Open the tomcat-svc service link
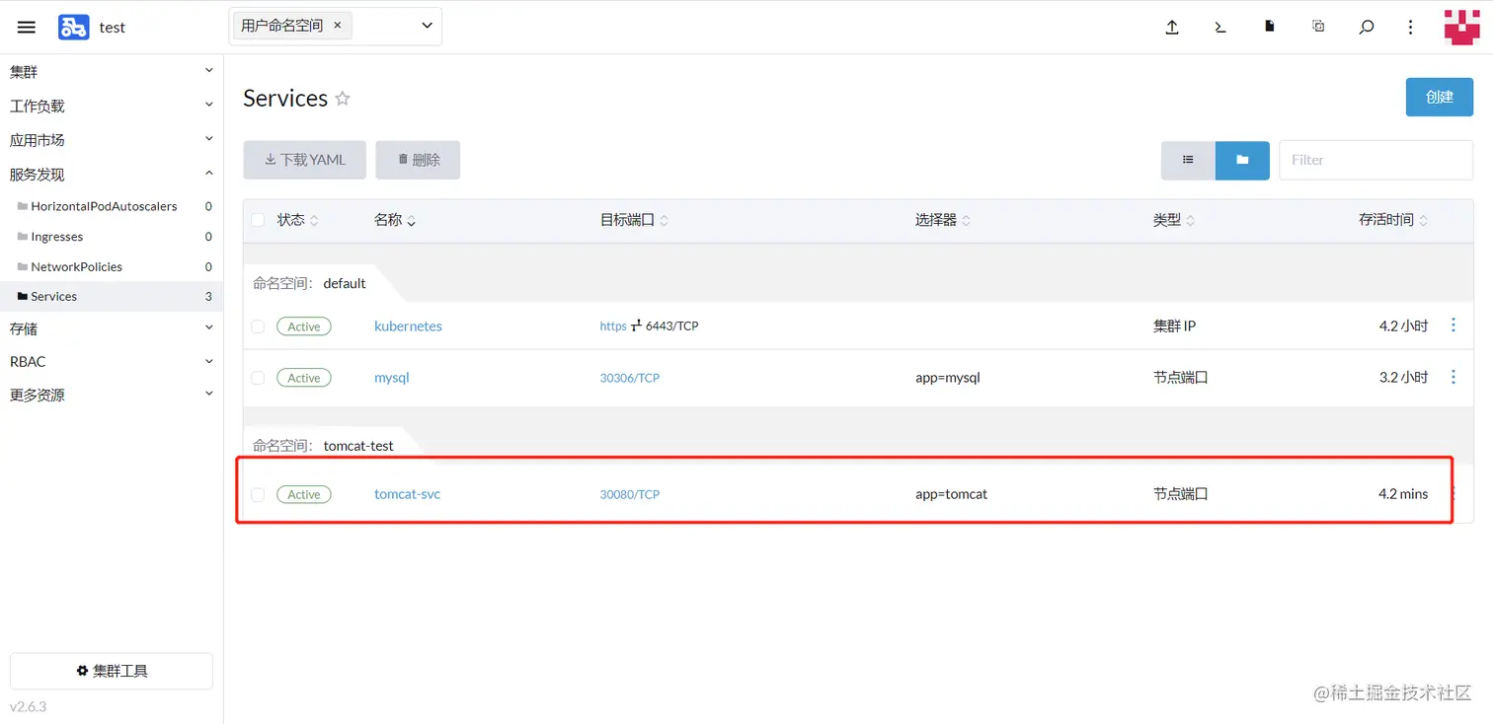 point(407,494)
